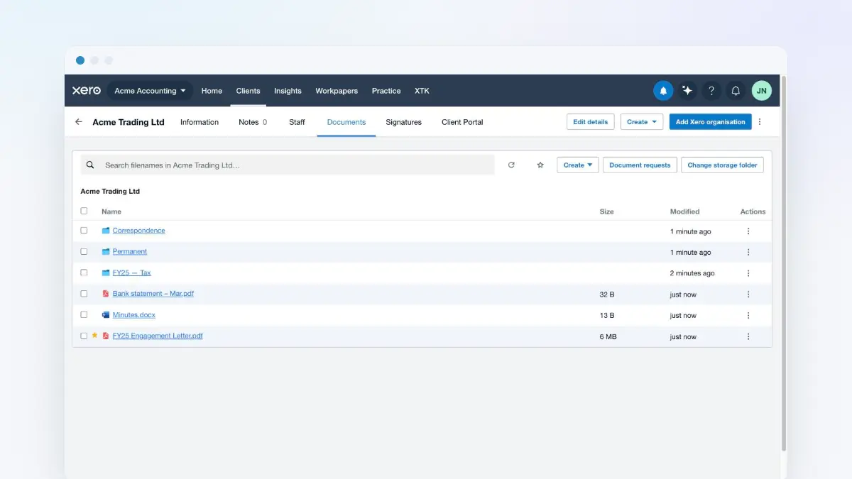The image size is (852, 479).
Task: Open the FY25 — Tax folder link
Action: 131,272
